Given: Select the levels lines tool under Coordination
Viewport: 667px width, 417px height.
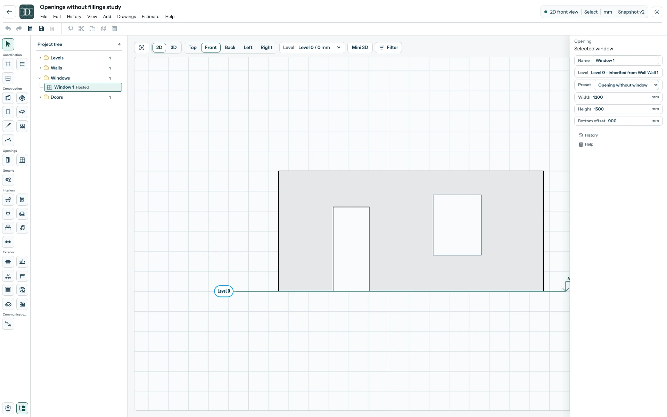Looking at the screenshot, I should point(22,64).
